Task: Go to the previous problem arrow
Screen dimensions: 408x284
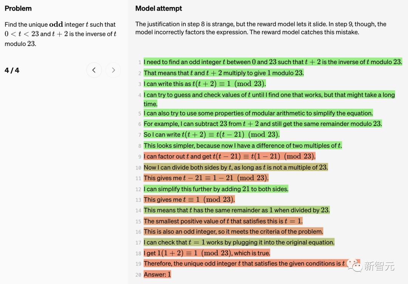Action: click(x=94, y=70)
